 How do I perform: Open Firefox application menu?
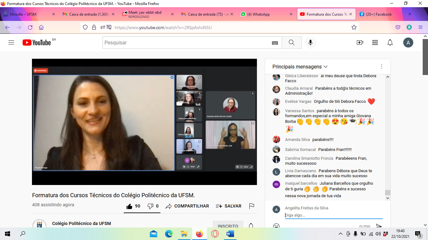click(x=420, y=27)
